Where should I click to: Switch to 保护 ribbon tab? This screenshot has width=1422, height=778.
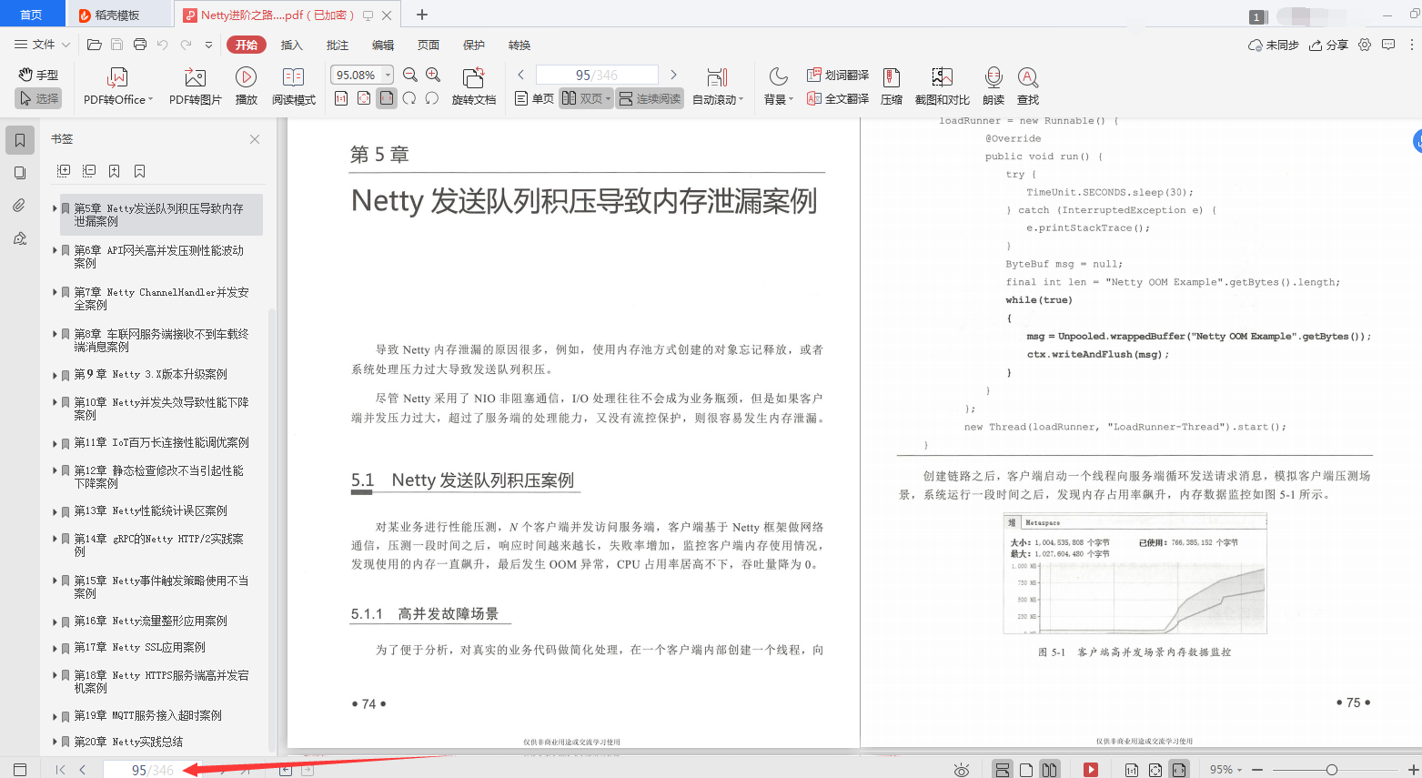tap(474, 45)
